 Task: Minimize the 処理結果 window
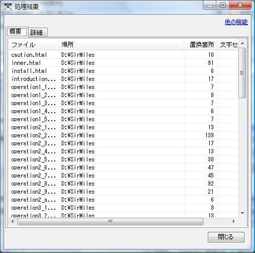click(x=210, y=6)
